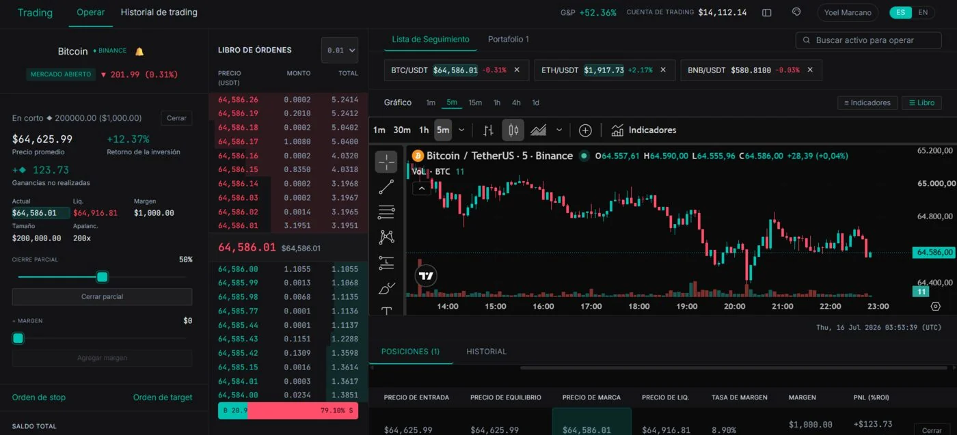This screenshot has height=435, width=957.
Task: Select the Fibonacci retracement tool
Action: click(x=386, y=212)
